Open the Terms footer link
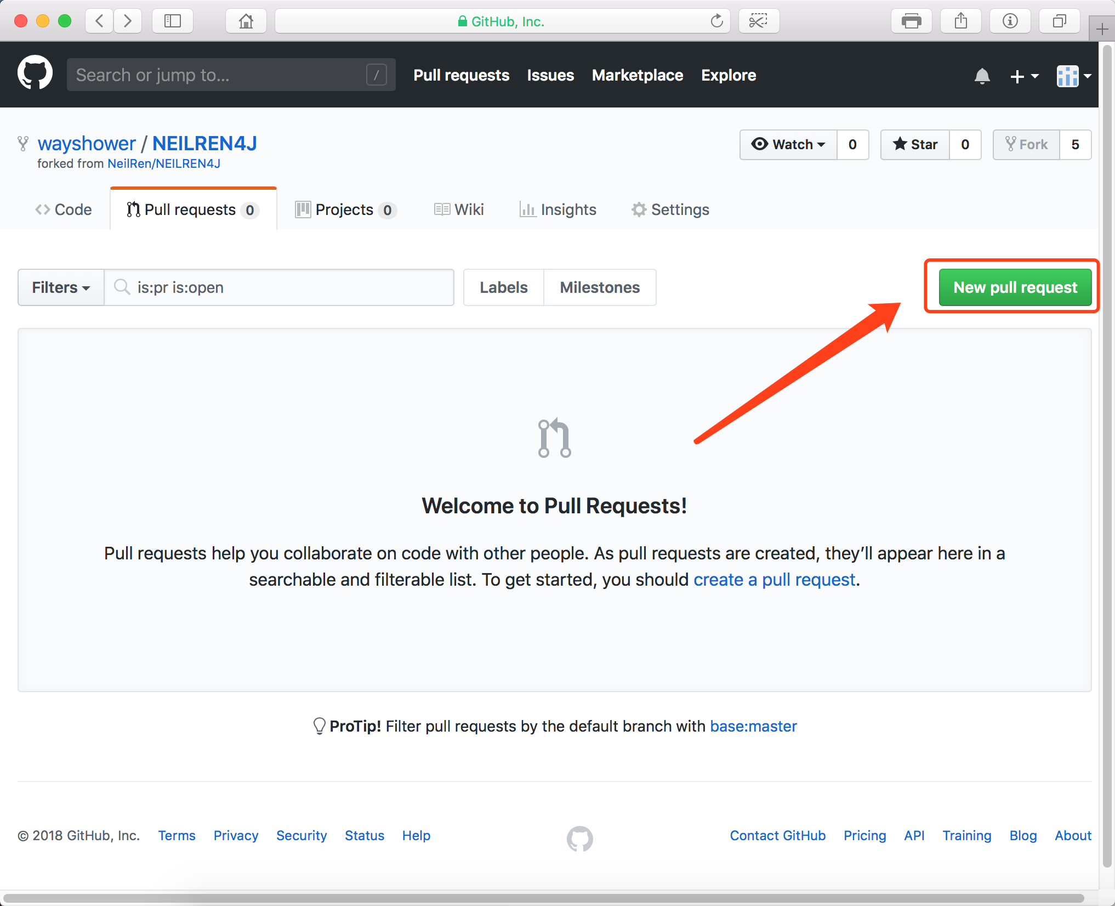Image resolution: width=1115 pixels, height=906 pixels. [x=177, y=835]
